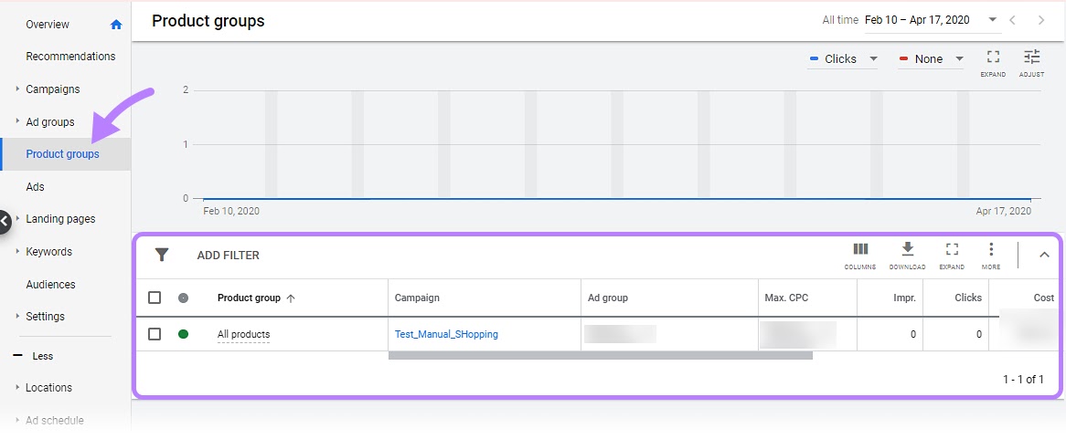This screenshot has height=439, width=1066.
Task: Check the select-all header checkbox
Action: (155, 298)
